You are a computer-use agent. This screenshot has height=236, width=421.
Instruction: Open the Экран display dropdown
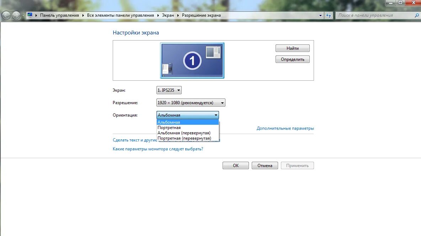(169, 90)
